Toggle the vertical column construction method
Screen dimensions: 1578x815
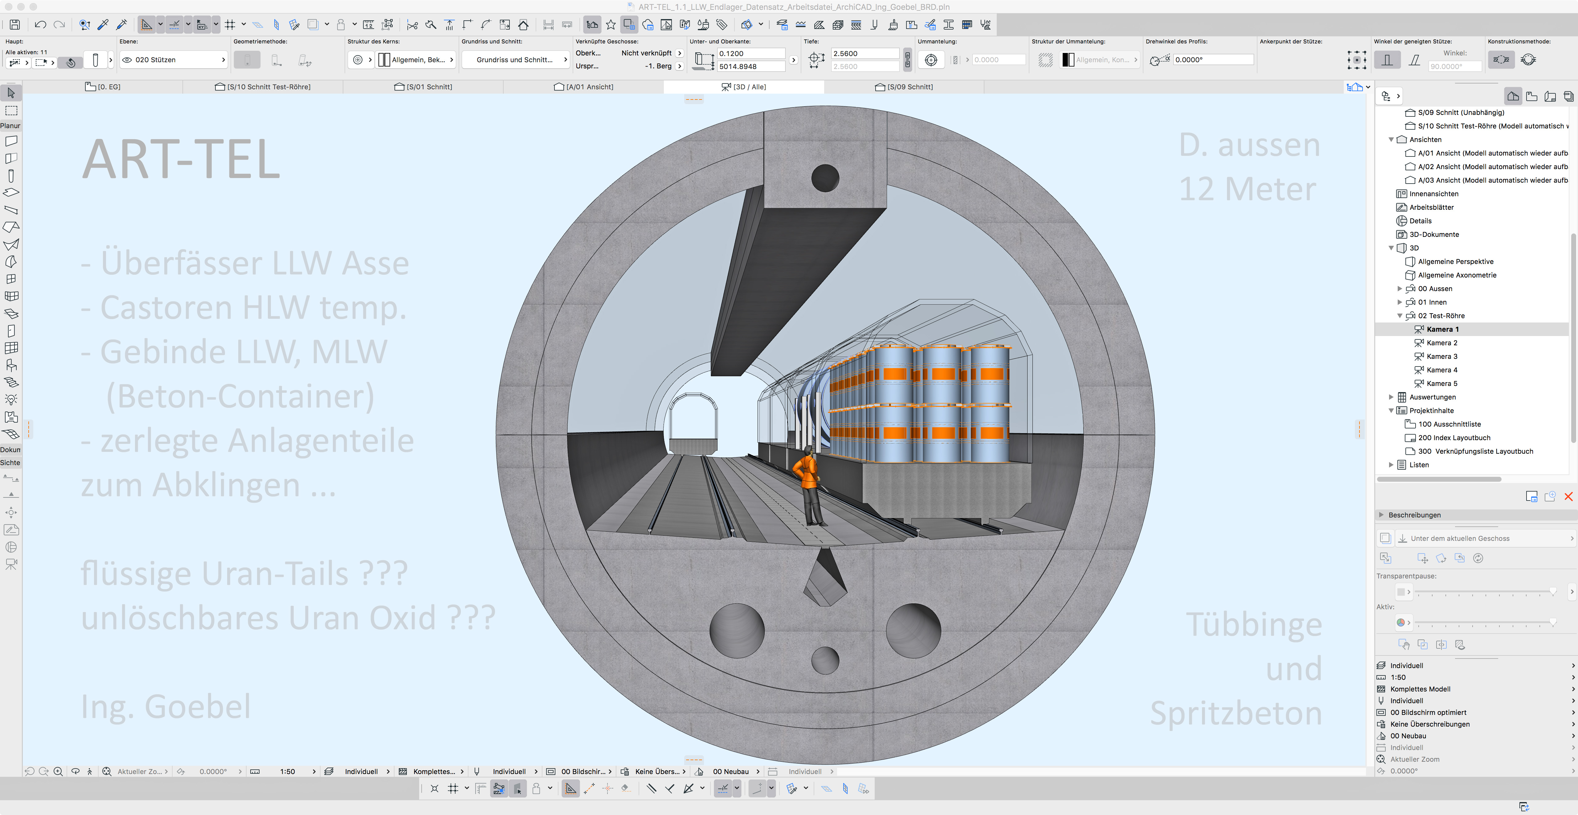(1387, 60)
